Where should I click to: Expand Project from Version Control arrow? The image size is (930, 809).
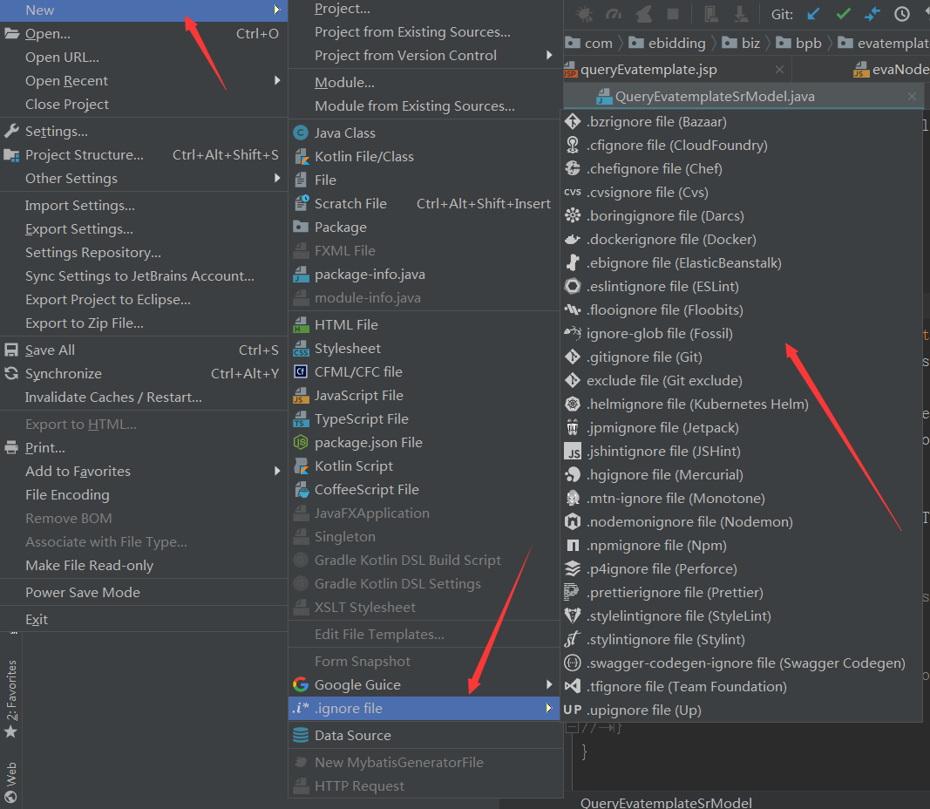548,55
